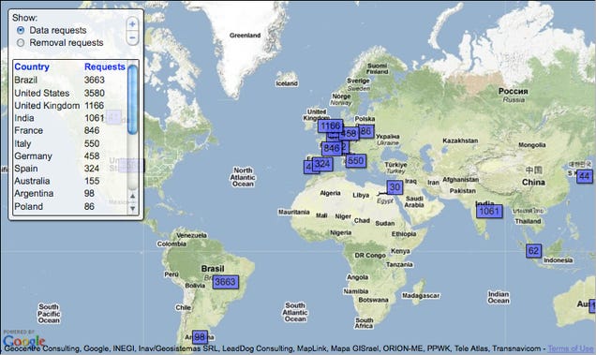Viewport: 596px width, 355px height.
Task: Click the zoom out minus button
Action: click(x=132, y=38)
